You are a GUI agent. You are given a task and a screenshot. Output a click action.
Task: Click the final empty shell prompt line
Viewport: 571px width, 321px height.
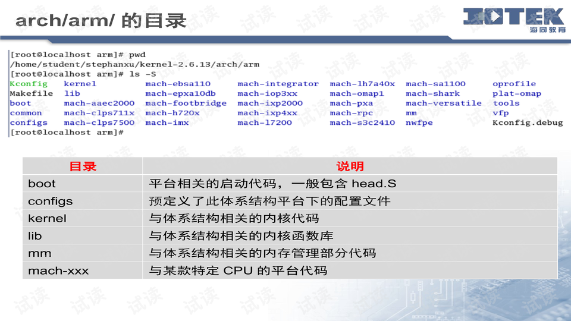(x=67, y=133)
